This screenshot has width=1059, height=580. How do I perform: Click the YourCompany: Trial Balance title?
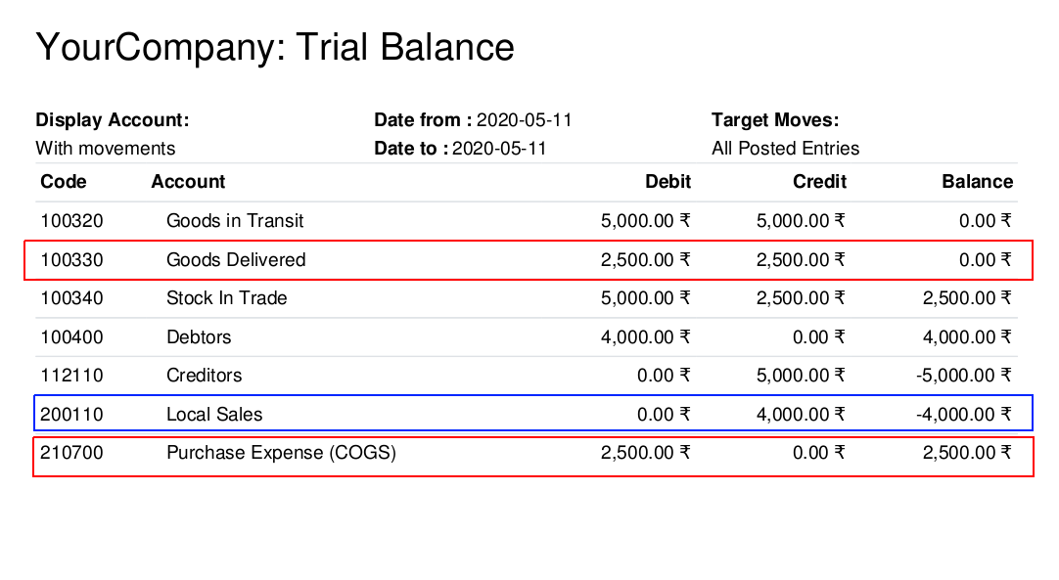[x=275, y=48]
